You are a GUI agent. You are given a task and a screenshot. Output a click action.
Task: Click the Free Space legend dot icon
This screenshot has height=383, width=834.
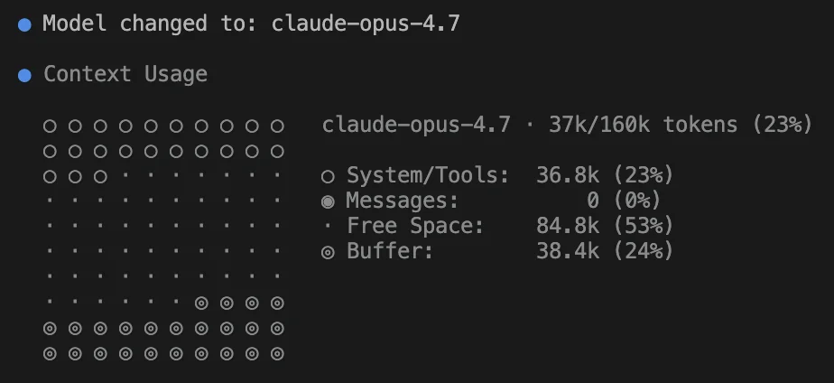pyautogui.click(x=328, y=227)
